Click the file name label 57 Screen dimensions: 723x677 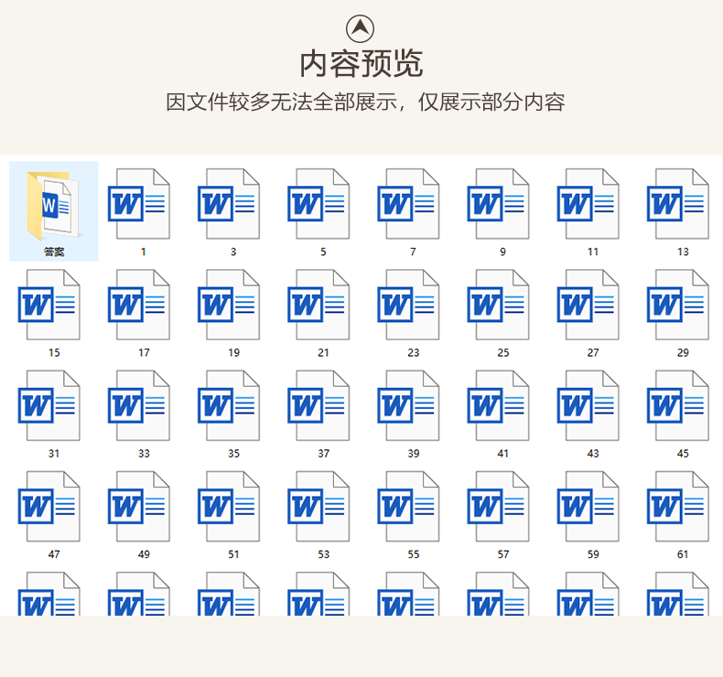tap(503, 554)
